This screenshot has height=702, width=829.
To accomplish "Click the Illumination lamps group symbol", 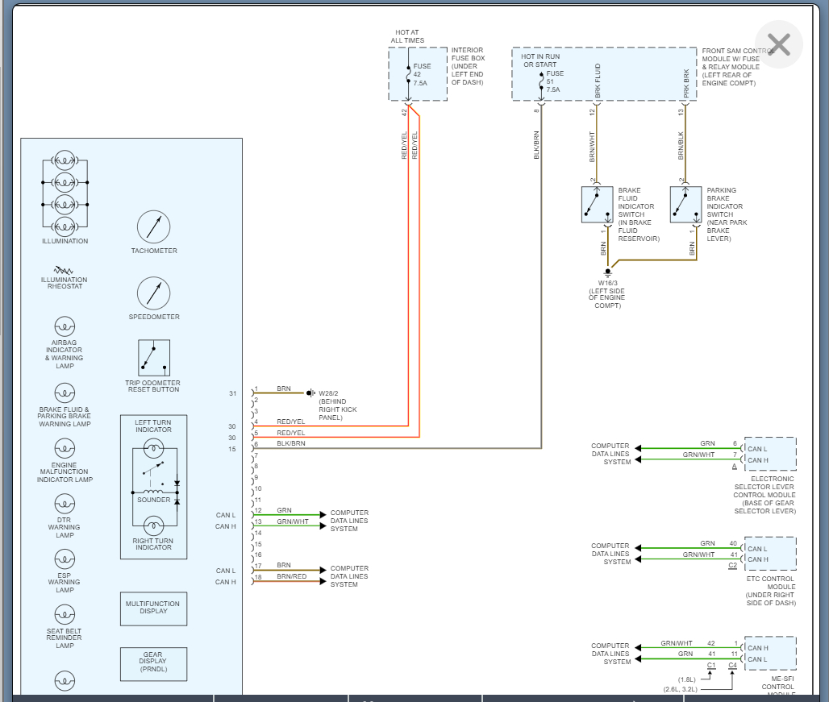I will point(65,193).
